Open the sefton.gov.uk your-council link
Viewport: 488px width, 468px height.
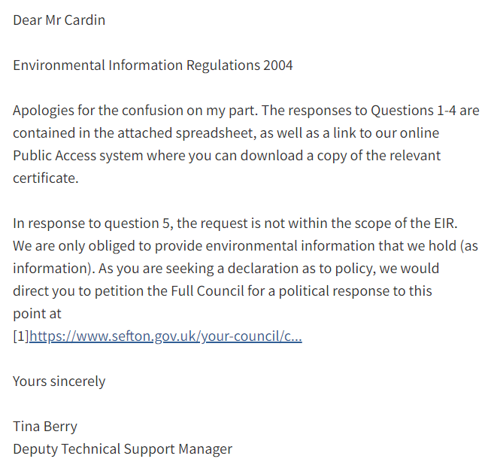coord(165,336)
